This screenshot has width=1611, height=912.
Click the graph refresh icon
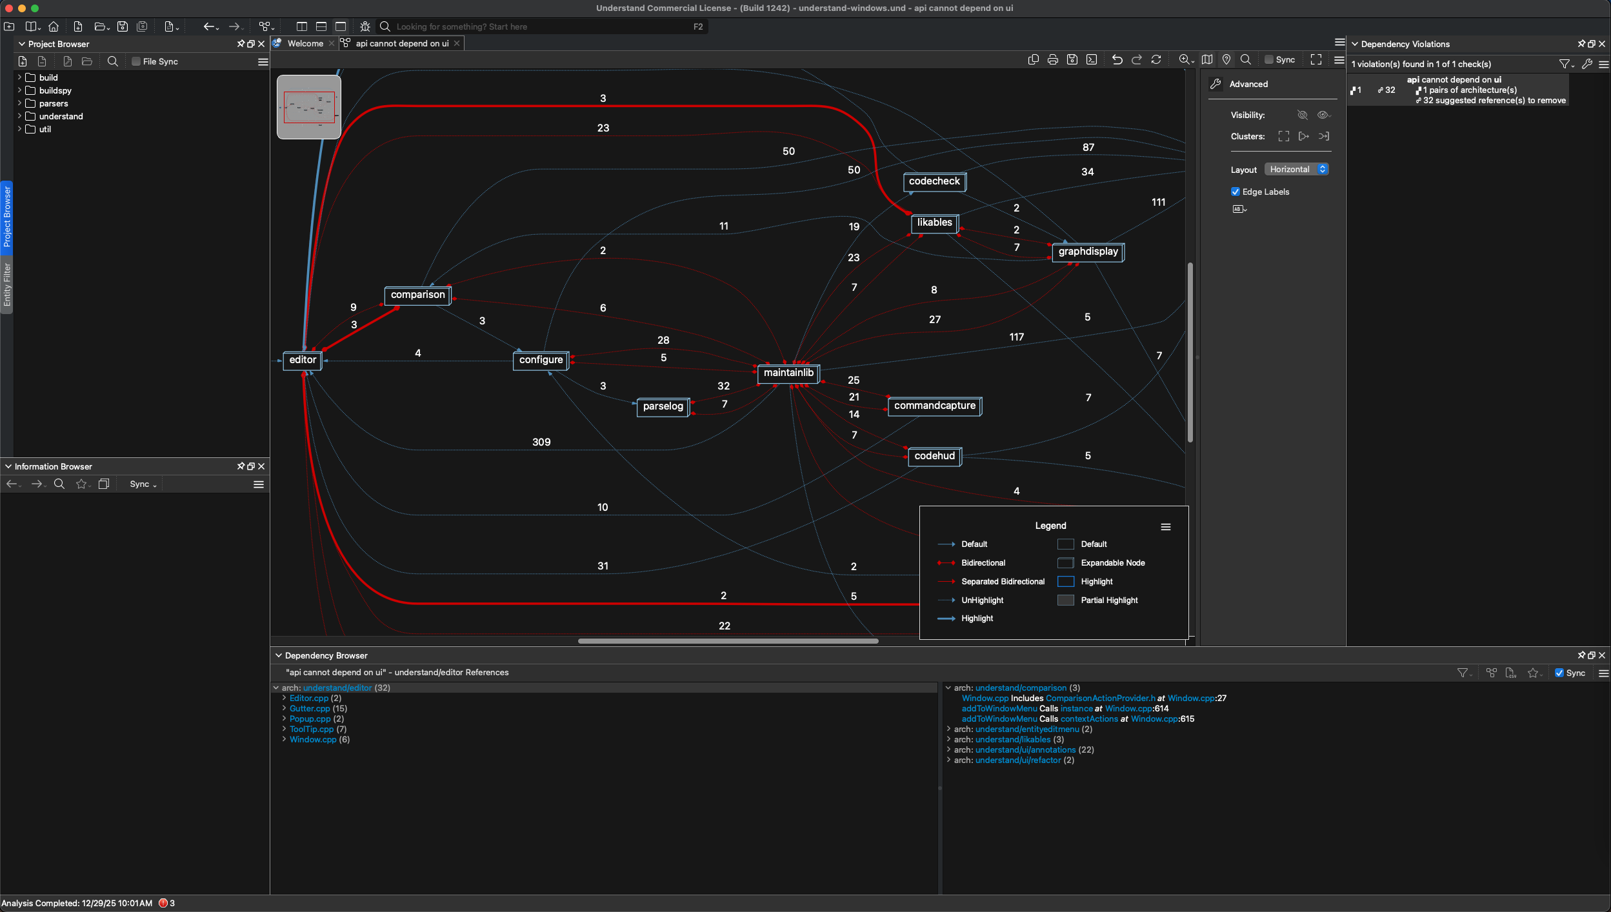pos(1156,59)
